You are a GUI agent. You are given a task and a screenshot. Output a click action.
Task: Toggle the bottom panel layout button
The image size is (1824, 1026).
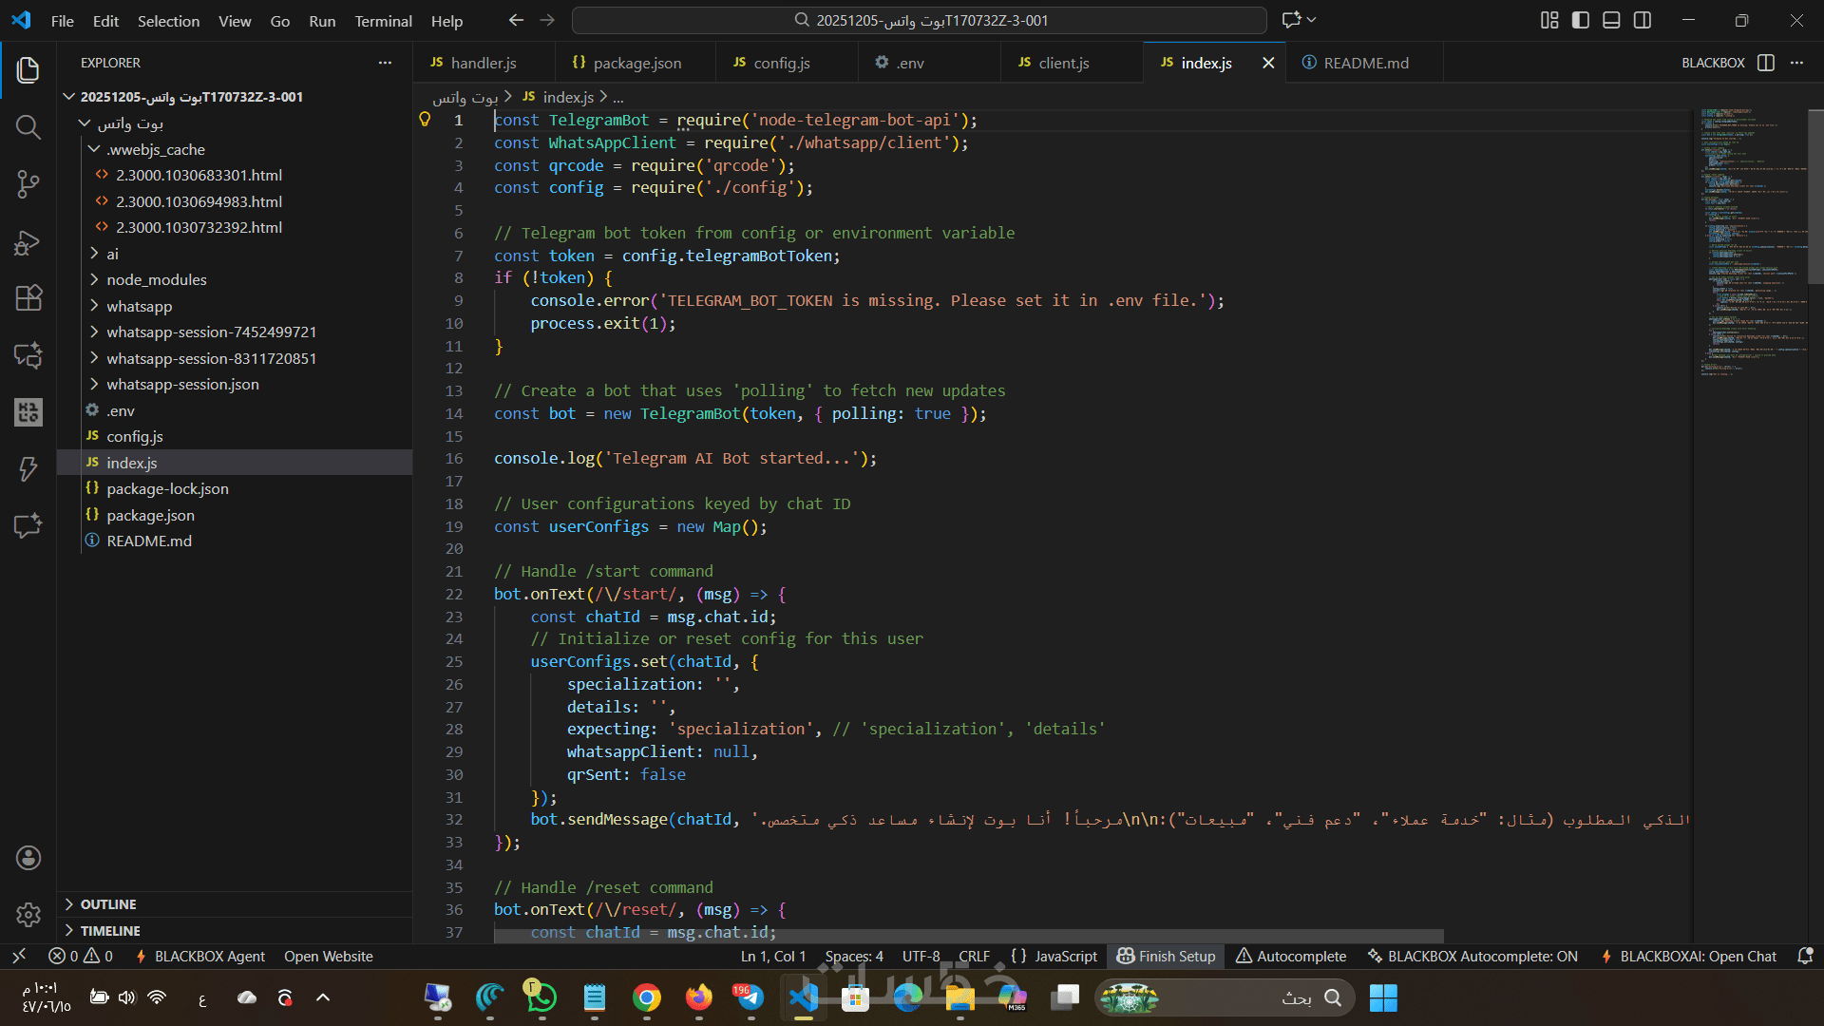[x=1611, y=20]
